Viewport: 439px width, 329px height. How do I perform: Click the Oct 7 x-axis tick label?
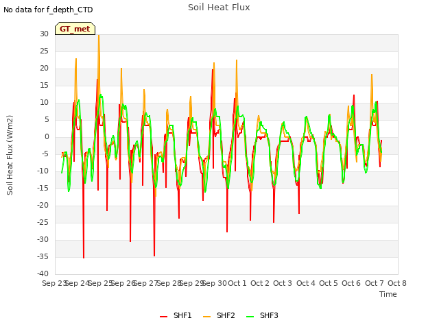375,283
